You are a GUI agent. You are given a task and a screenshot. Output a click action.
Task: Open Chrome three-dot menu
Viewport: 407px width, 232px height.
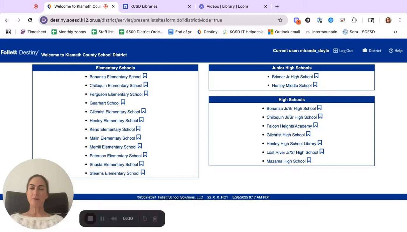[400, 20]
